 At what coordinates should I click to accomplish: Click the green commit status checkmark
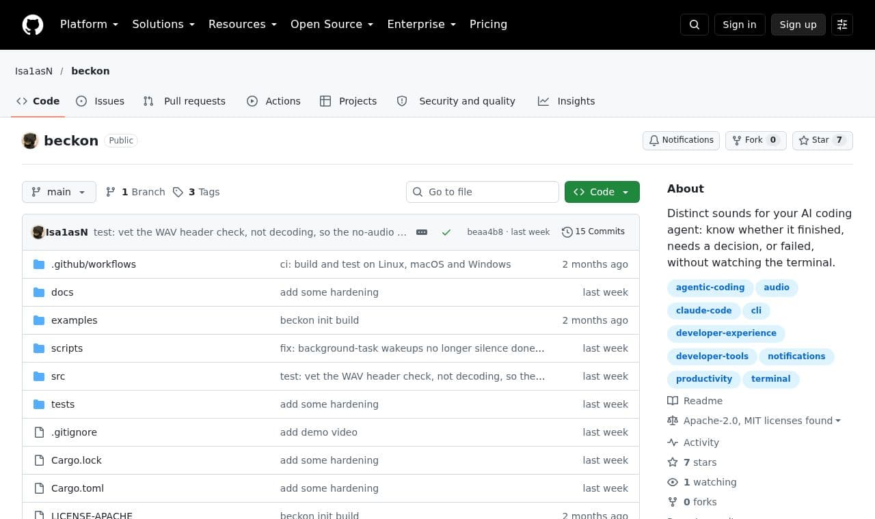446,232
